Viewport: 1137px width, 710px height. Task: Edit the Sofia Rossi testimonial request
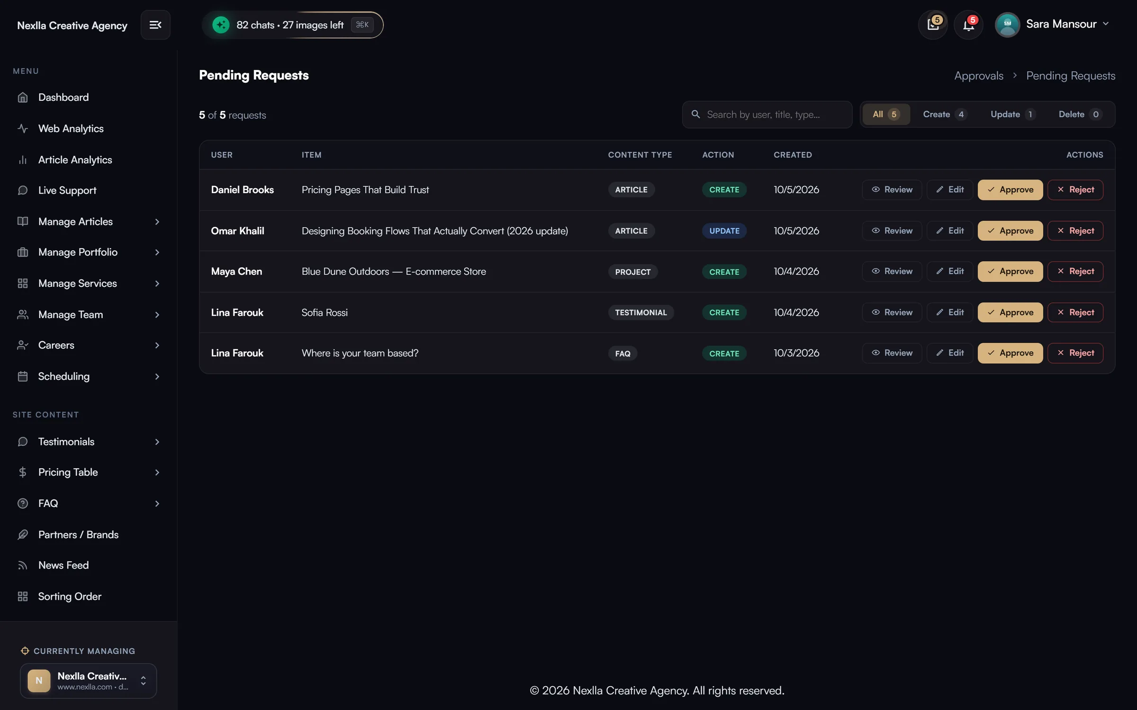pyautogui.click(x=949, y=312)
